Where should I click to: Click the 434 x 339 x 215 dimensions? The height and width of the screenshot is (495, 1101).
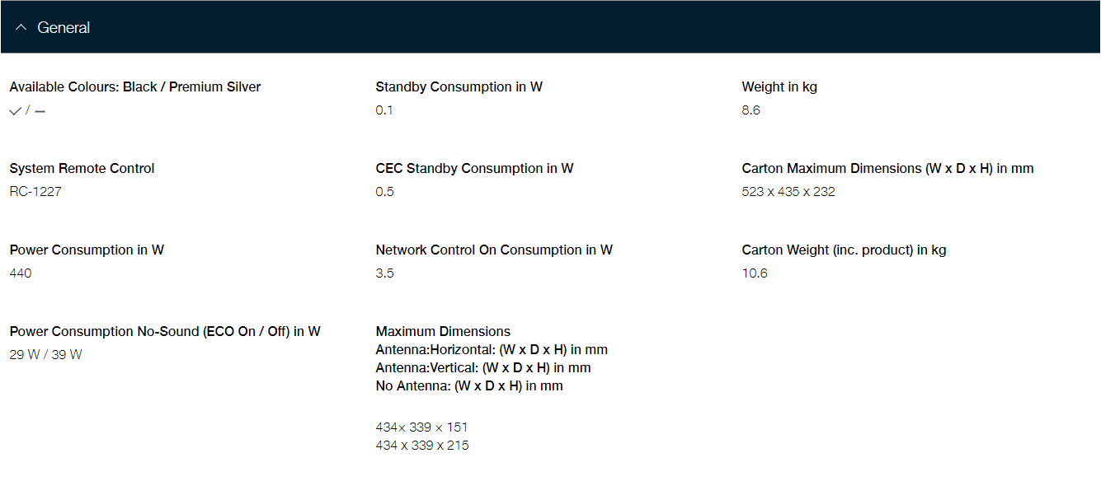coord(422,446)
